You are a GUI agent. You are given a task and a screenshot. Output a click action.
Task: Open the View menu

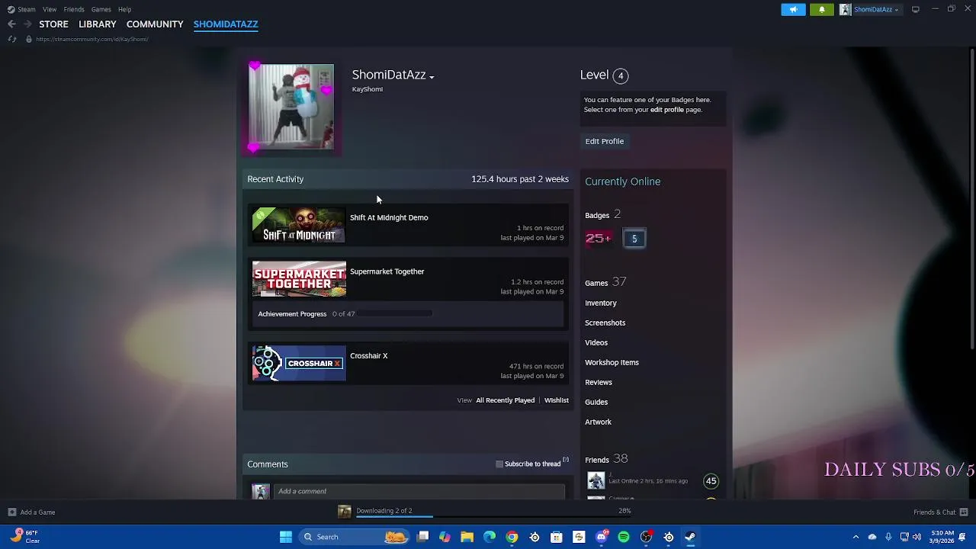(x=50, y=9)
